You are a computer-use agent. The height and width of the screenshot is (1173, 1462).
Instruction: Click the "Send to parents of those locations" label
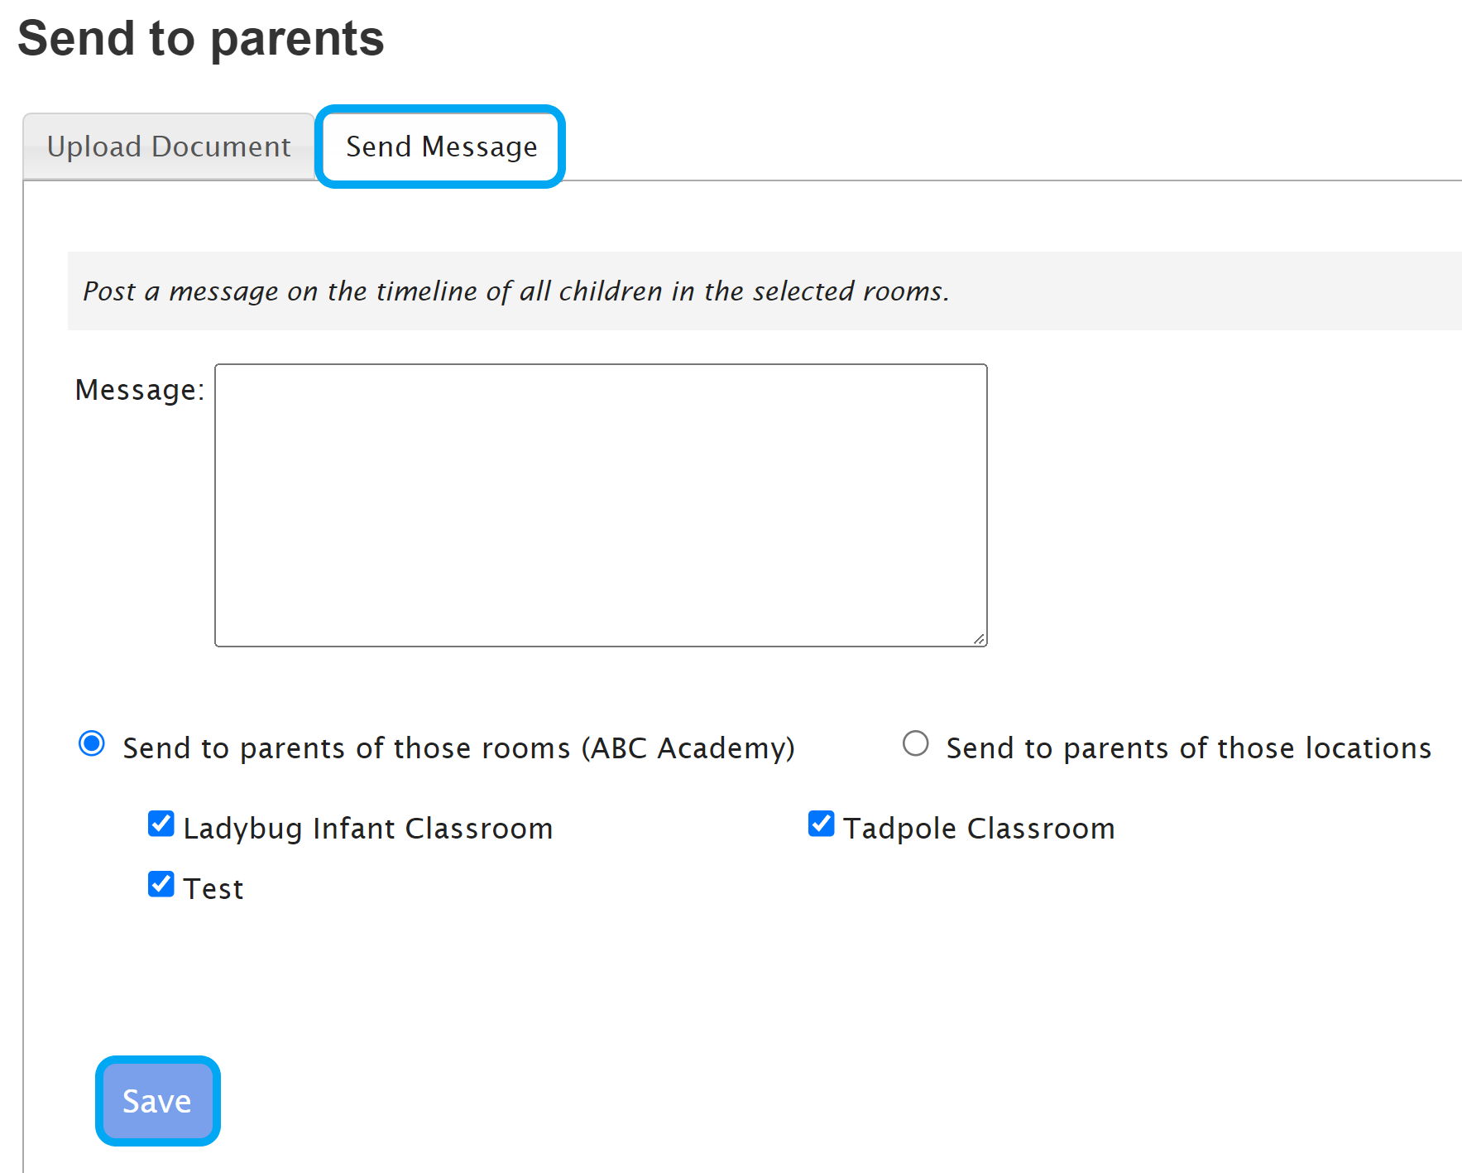(x=1188, y=748)
